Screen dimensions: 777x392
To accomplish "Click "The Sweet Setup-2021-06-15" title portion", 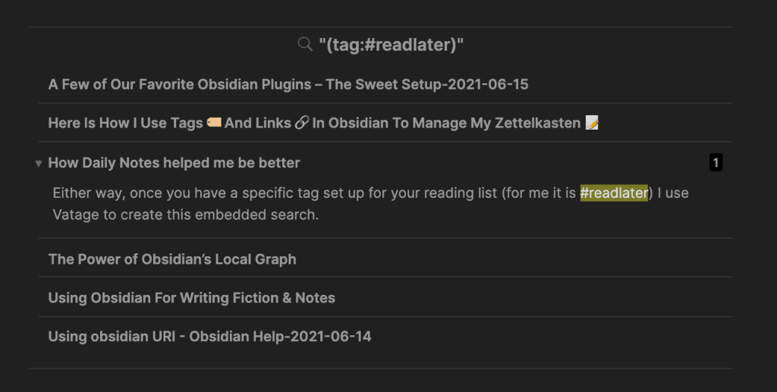I will coord(426,84).
